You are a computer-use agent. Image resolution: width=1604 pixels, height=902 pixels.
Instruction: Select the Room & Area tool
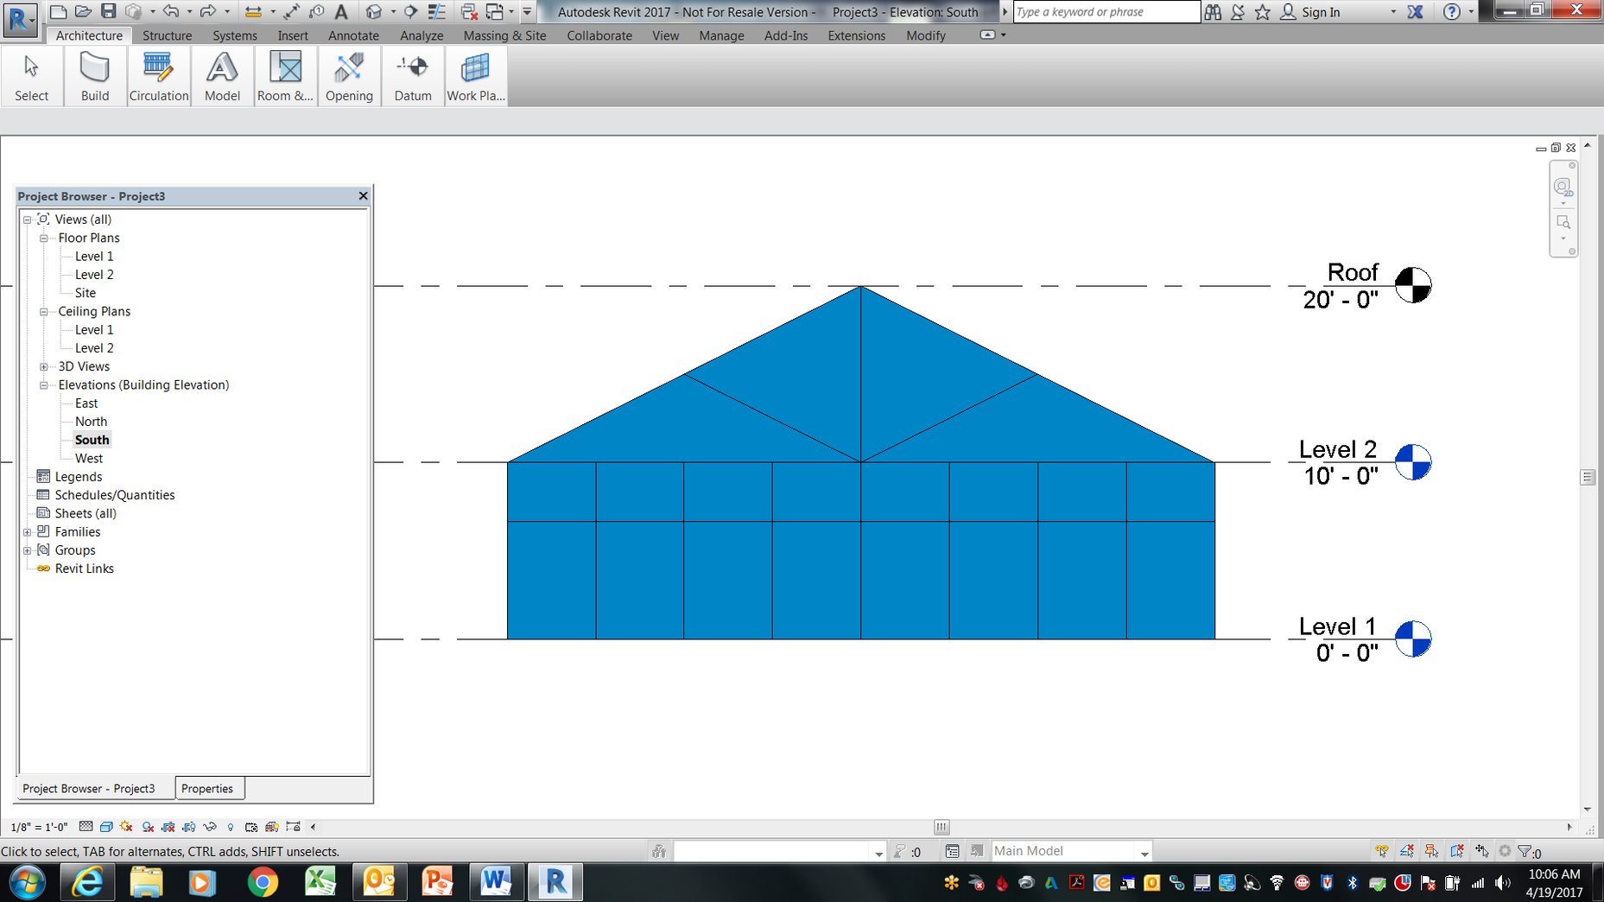(285, 76)
